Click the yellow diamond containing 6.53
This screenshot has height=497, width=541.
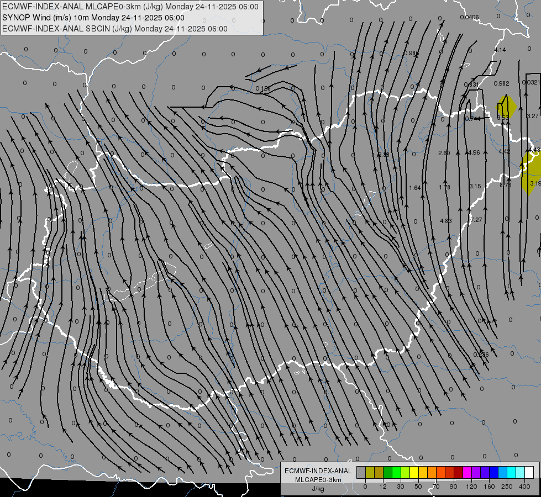point(506,107)
